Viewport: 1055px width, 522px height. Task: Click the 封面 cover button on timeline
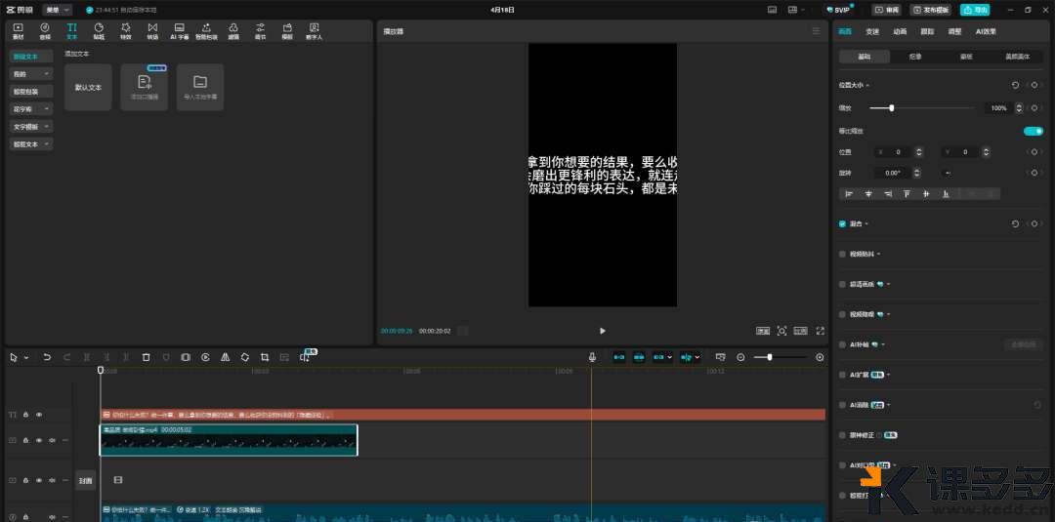click(x=85, y=480)
